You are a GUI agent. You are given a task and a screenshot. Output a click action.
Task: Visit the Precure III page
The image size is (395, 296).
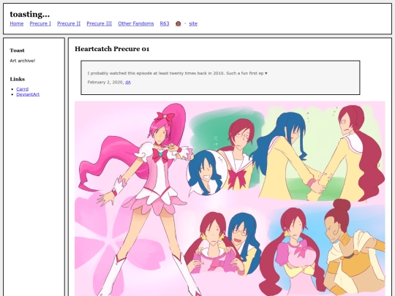[x=99, y=23]
